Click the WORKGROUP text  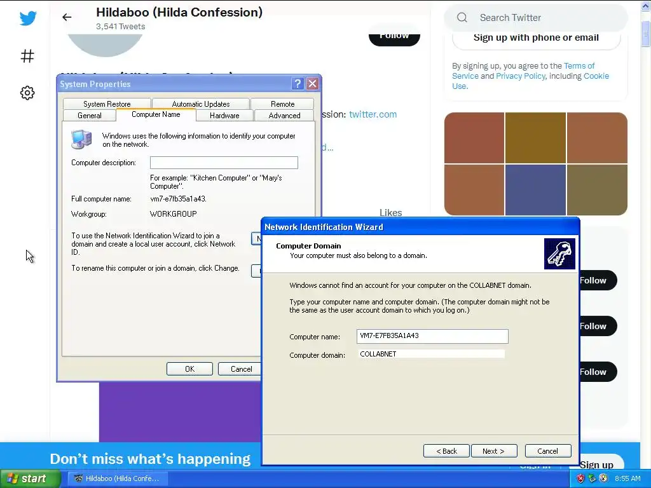pyautogui.click(x=173, y=214)
